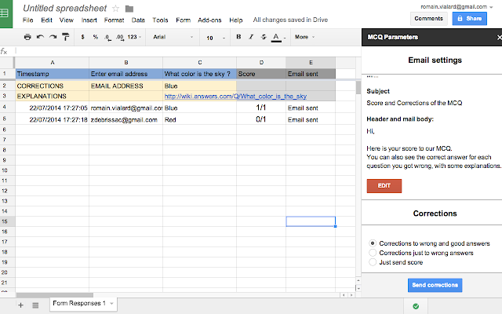Viewport: 502px width, 314px height.
Task: Open the Tools menu
Action: click(x=160, y=20)
